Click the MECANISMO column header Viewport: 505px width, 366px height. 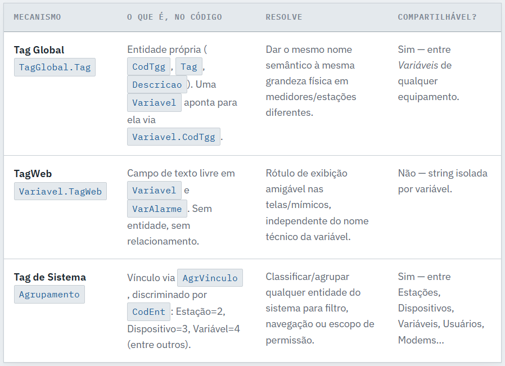coord(37,17)
